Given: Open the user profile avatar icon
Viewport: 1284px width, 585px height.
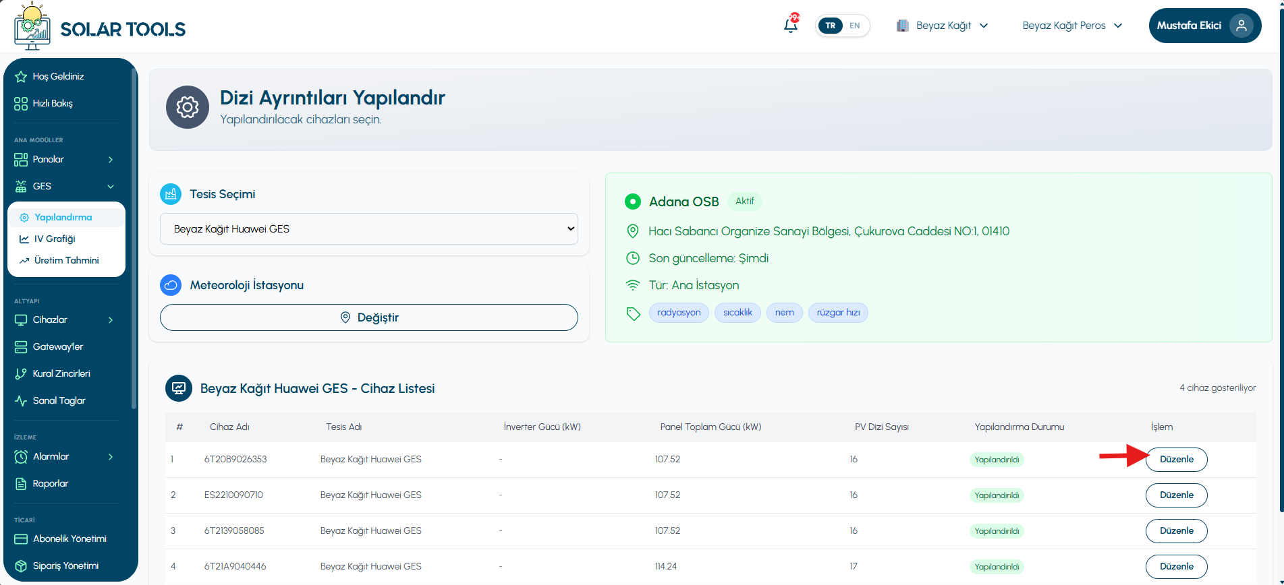Looking at the screenshot, I should (x=1241, y=26).
